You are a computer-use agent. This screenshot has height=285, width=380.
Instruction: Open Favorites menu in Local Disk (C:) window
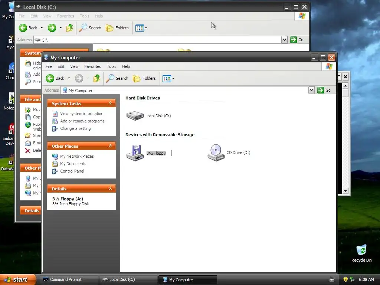65,16
